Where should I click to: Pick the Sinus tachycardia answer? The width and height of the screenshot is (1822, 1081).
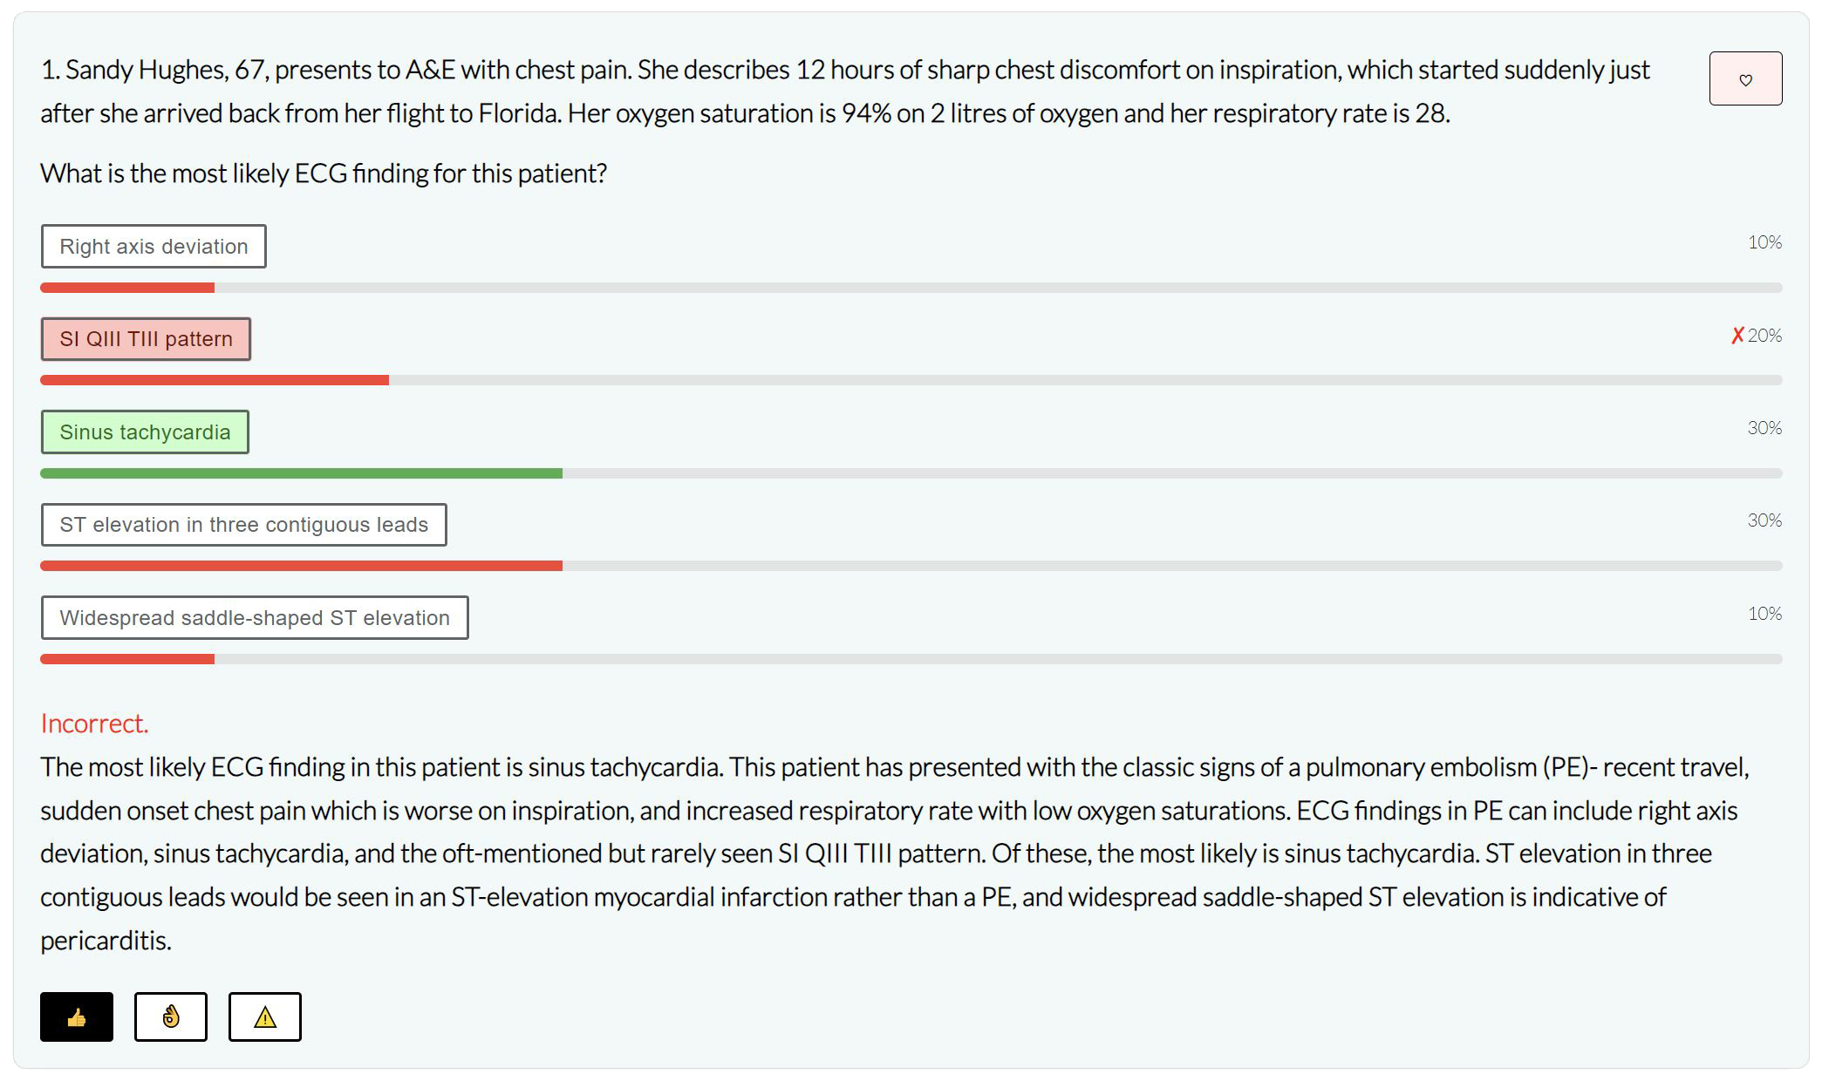click(145, 432)
